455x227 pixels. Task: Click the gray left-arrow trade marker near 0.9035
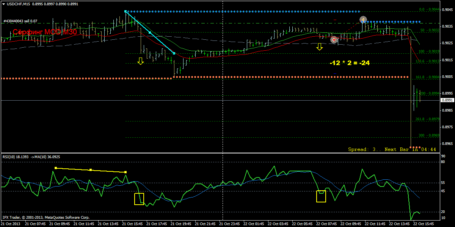click(x=363, y=19)
